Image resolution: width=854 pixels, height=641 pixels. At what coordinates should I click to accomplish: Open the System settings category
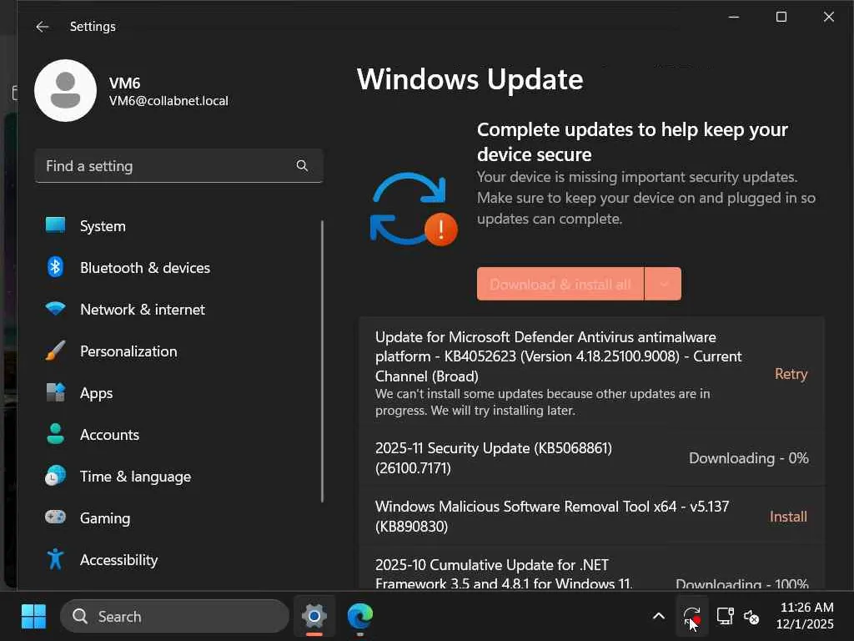(178, 225)
